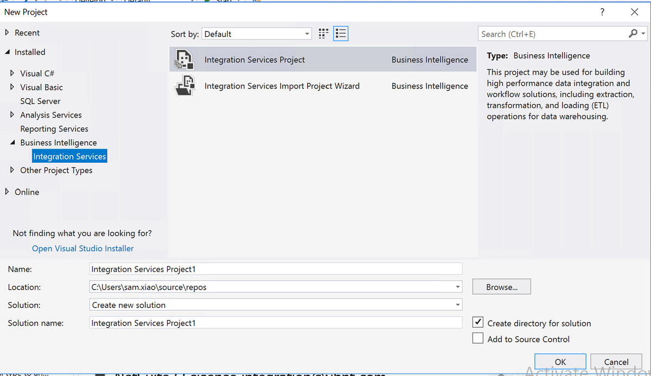Select the Integration Services Project template icon
The height and width of the screenshot is (376, 651).
click(184, 60)
